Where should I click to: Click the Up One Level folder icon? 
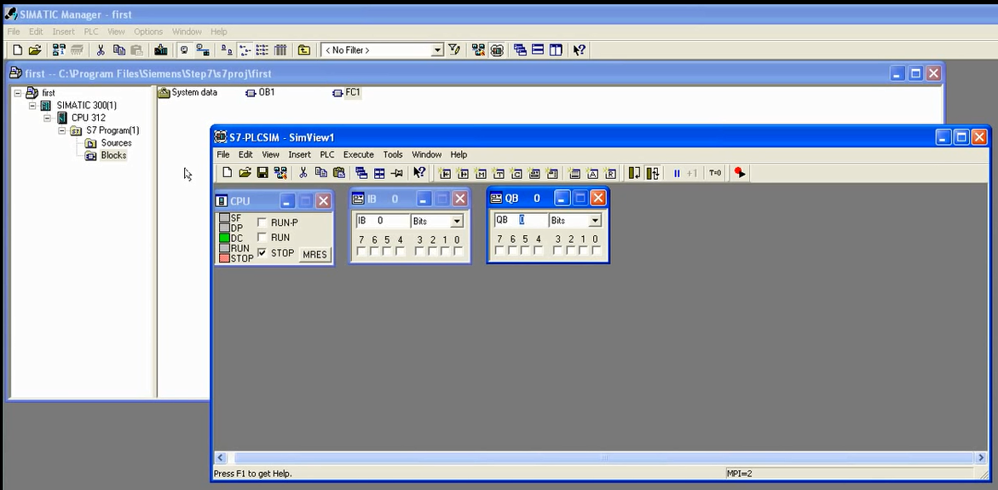(304, 49)
